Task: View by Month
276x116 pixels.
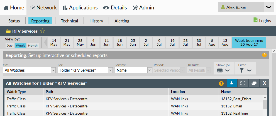Action: click(33, 45)
